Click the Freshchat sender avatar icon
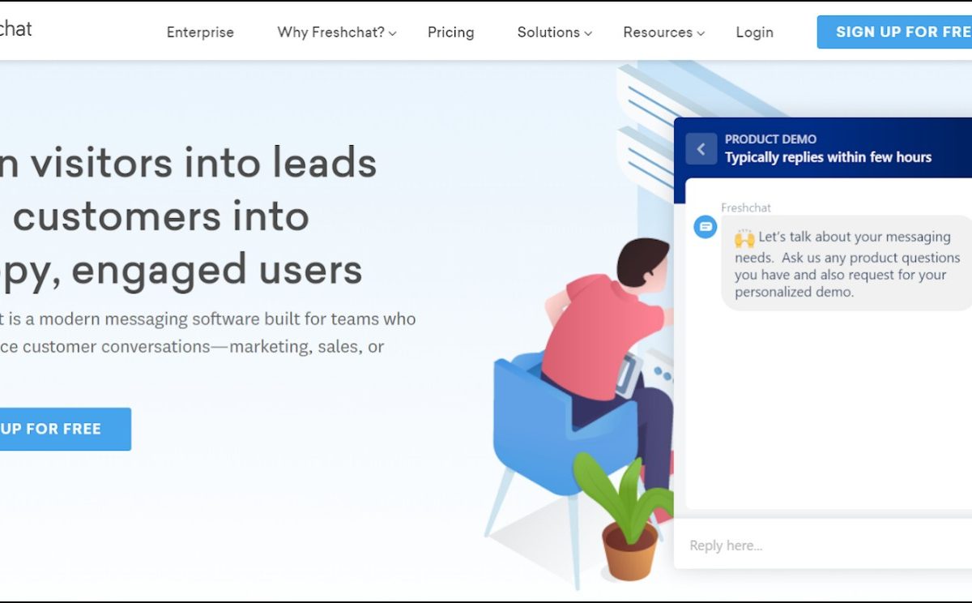 706,227
